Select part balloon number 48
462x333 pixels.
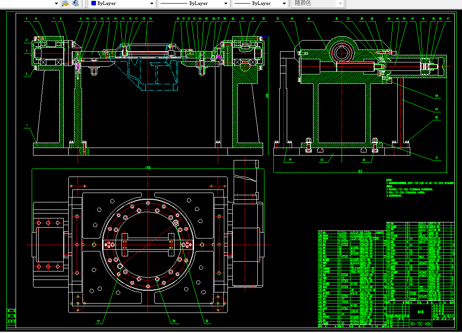pyautogui.click(x=437, y=96)
